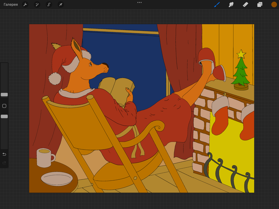Open the Adjustments magic wand menu
This screenshot has height=209, width=279.
pos(37,4)
